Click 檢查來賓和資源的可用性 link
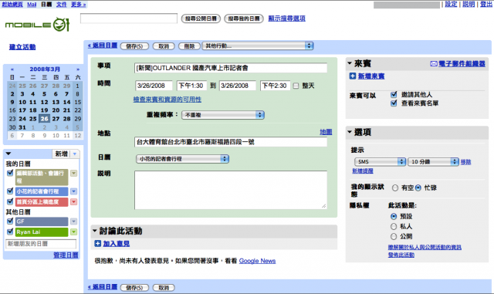This screenshot has height=294, width=494. pyautogui.click(x=167, y=100)
